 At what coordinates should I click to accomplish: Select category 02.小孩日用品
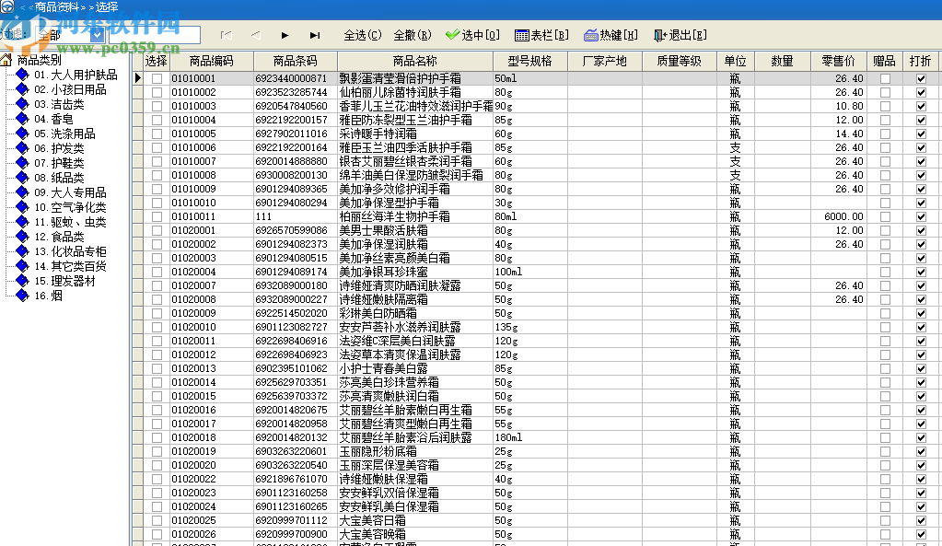point(70,89)
